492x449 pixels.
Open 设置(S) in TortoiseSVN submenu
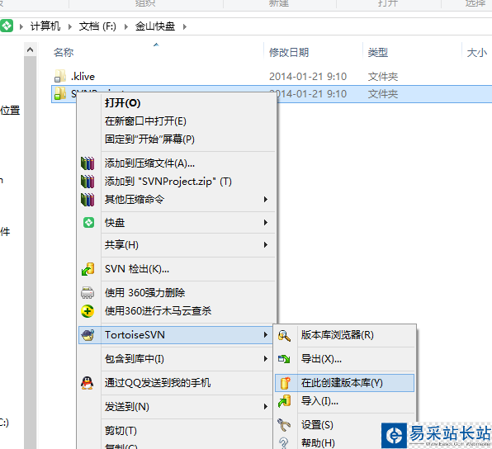pos(317,425)
